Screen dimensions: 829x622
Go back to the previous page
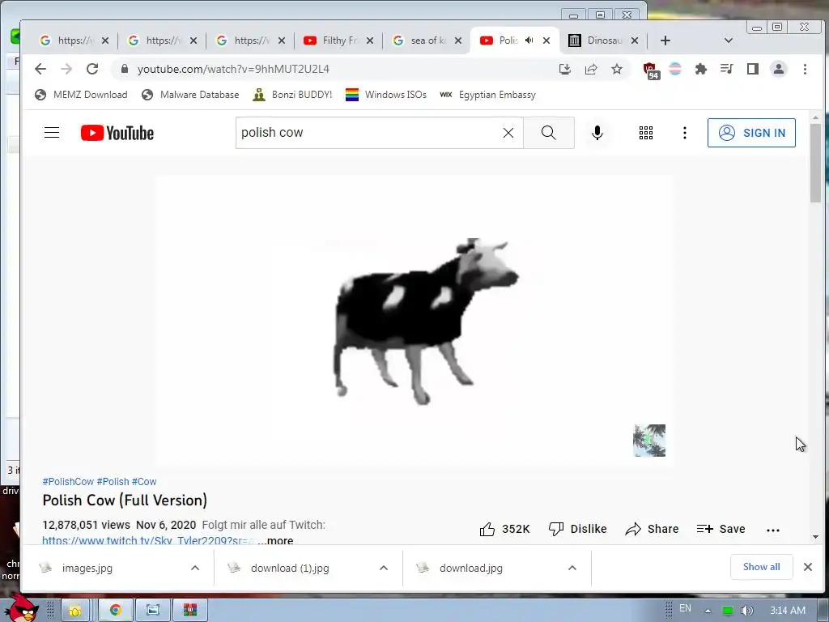click(40, 69)
